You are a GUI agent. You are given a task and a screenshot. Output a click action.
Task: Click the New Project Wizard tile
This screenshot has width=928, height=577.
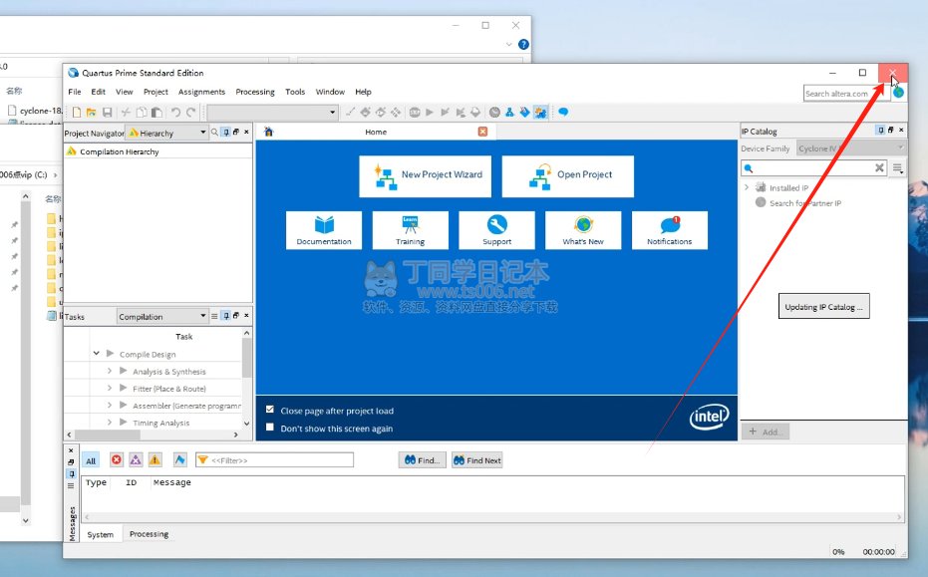(x=427, y=175)
